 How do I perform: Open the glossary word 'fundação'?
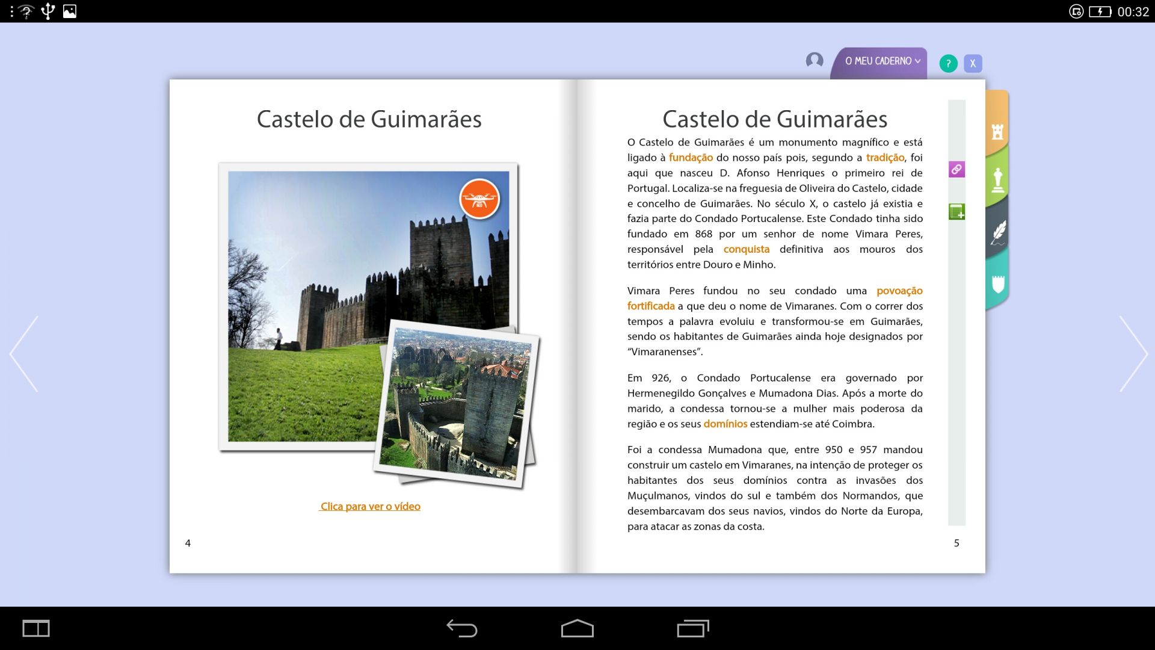pos(691,158)
